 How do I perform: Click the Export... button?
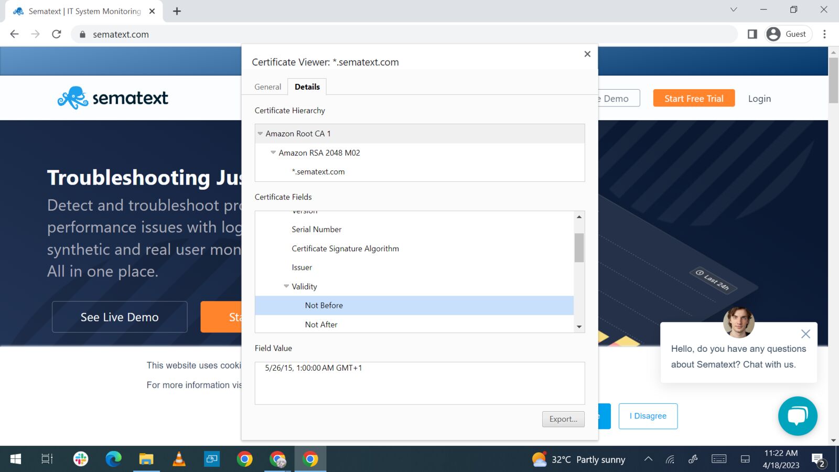coord(563,419)
